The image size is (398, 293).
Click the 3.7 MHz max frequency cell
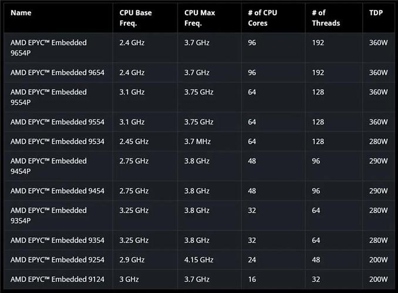pyautogui.click(x=197, y=141)
